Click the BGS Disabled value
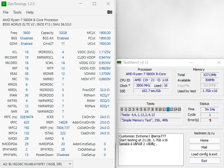Image resolution: width=224 pixels, height=168 pixels. 26,38
